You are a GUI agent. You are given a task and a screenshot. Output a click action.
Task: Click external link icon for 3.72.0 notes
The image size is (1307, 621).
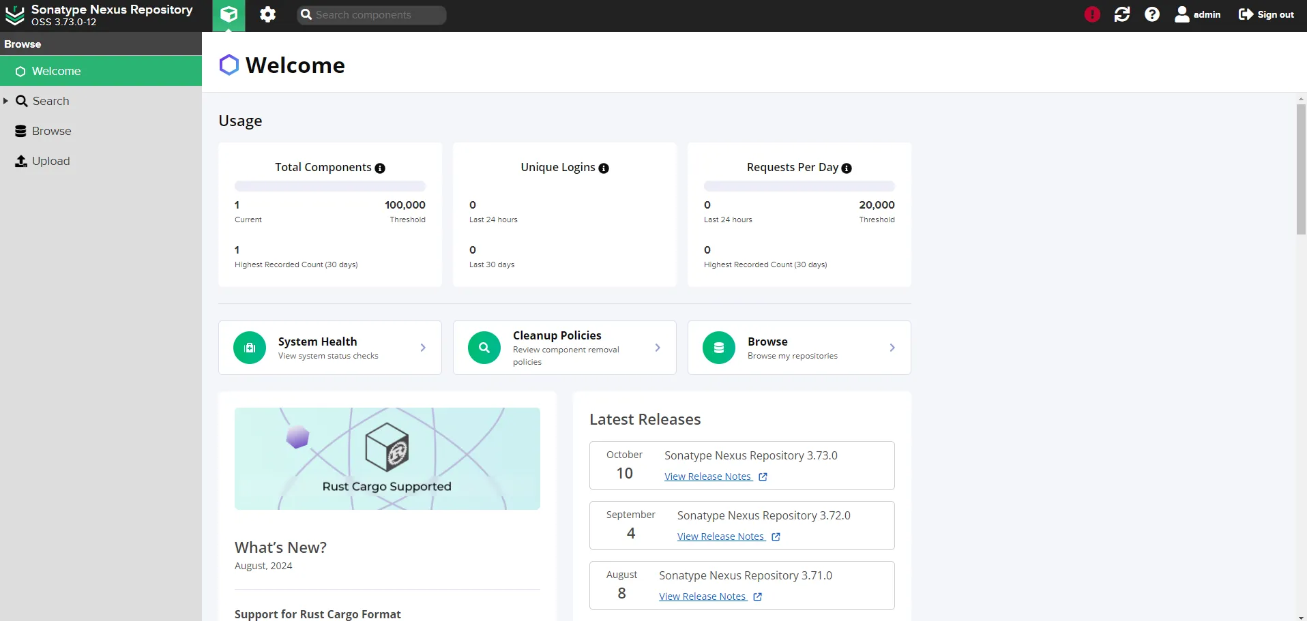click(x=776, y=537)
